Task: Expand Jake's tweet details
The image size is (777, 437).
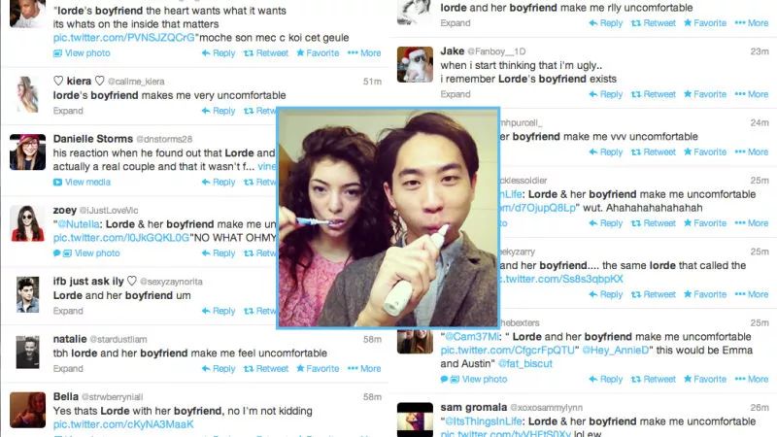Action: (456, 94)
